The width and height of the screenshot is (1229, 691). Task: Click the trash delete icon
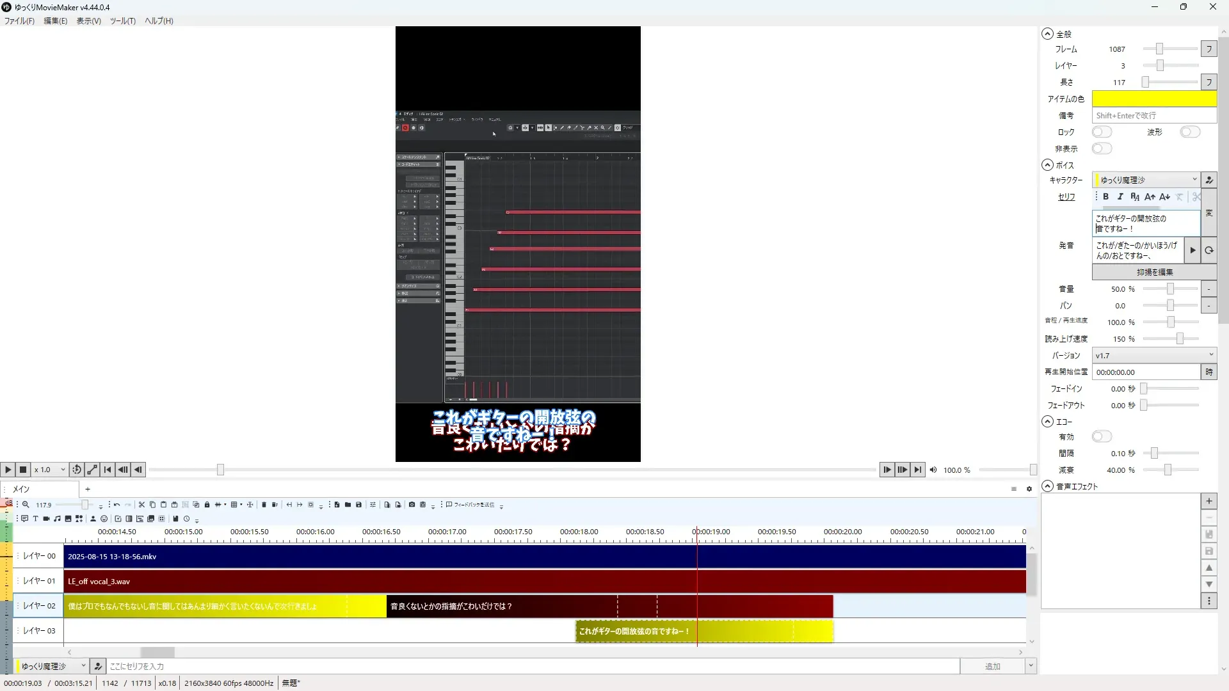[264, 505]
